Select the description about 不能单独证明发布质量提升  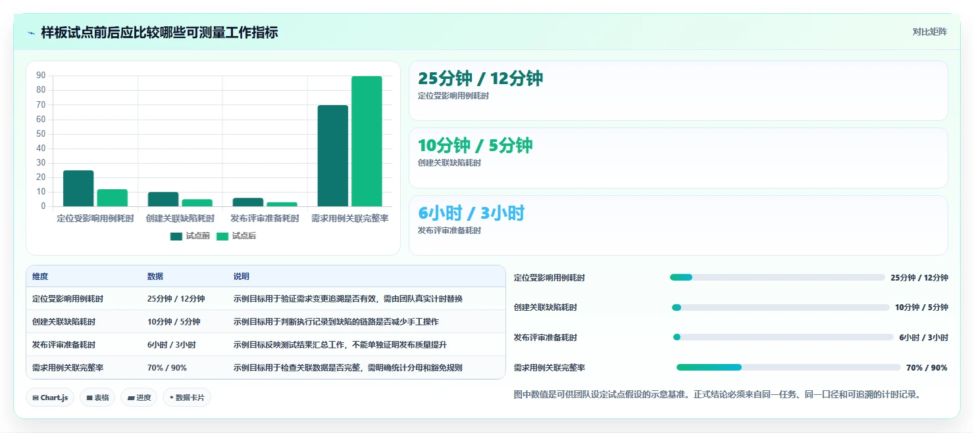tap(340, 345)
